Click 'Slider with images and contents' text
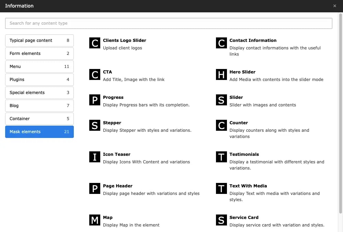This screenshot has width=343, height=232. click(x=263, y=105)
